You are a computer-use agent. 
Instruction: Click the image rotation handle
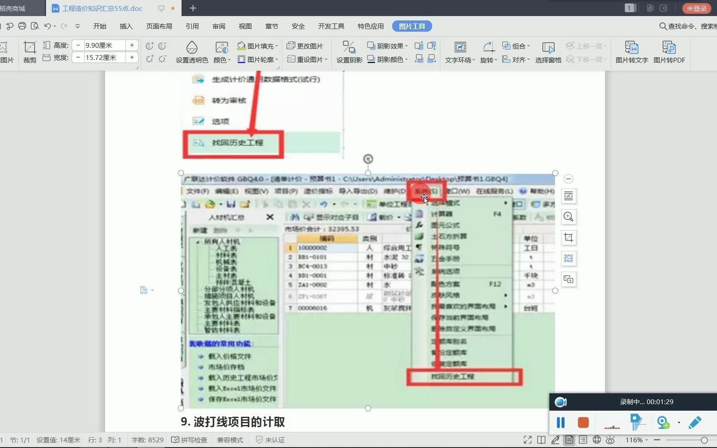point(368,159)
